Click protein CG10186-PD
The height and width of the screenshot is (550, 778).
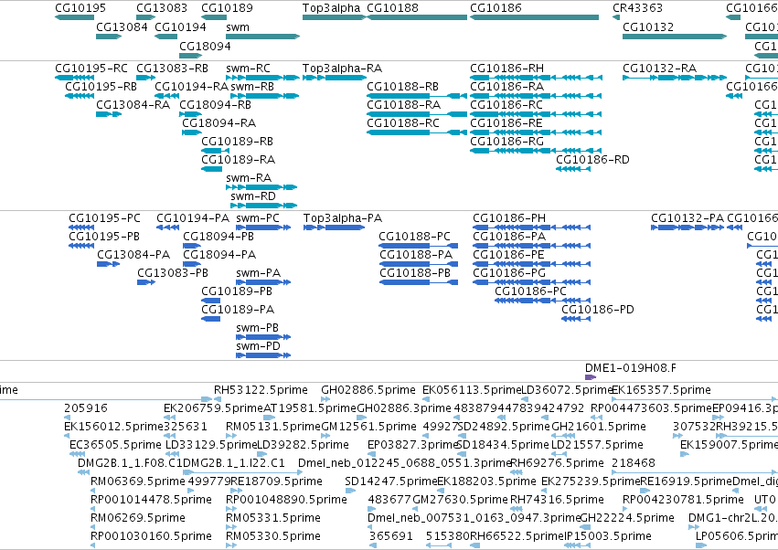pos(576,320)
